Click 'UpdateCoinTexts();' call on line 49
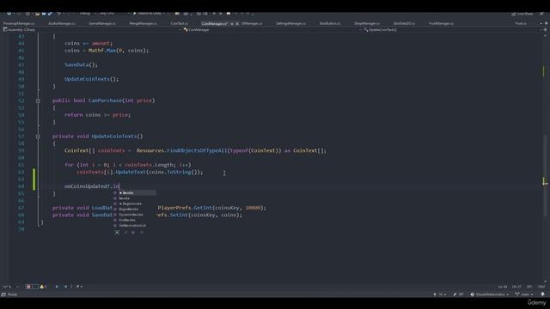Image resolution: width=550 pixels, height=309 pixels. pos(92,79)
